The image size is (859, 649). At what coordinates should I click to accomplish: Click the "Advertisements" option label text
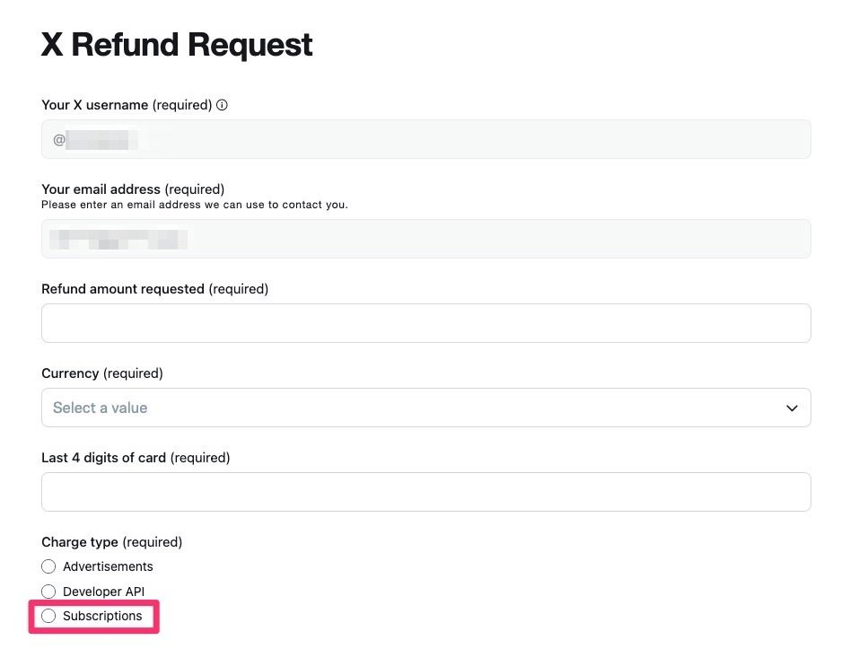pyautogui.click(x=108, y=566)
